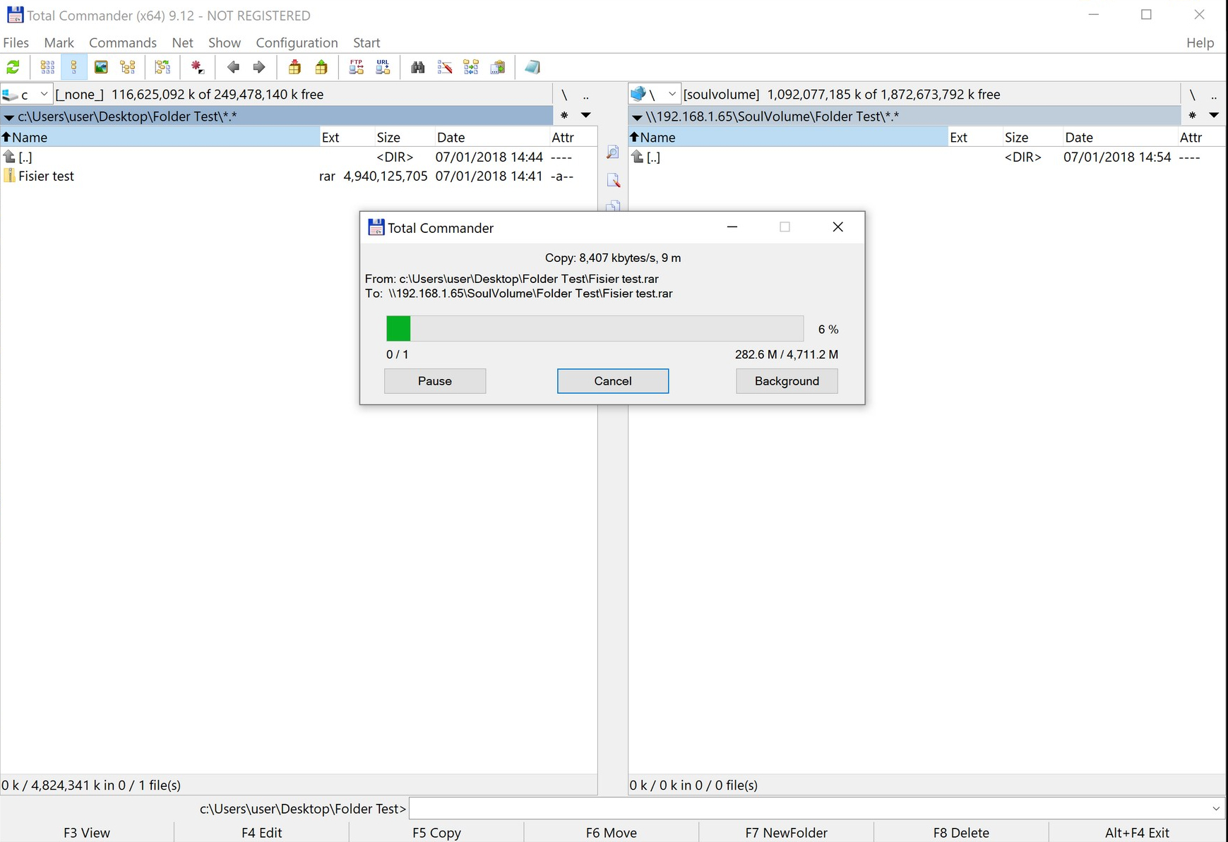Viewport: 1228px width, 842px height.
Task: Invert selection with red asterisk icon
Action: point(198,67)
